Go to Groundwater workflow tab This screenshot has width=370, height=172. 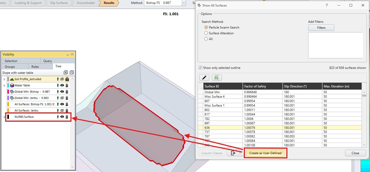(x=86, y=3)
